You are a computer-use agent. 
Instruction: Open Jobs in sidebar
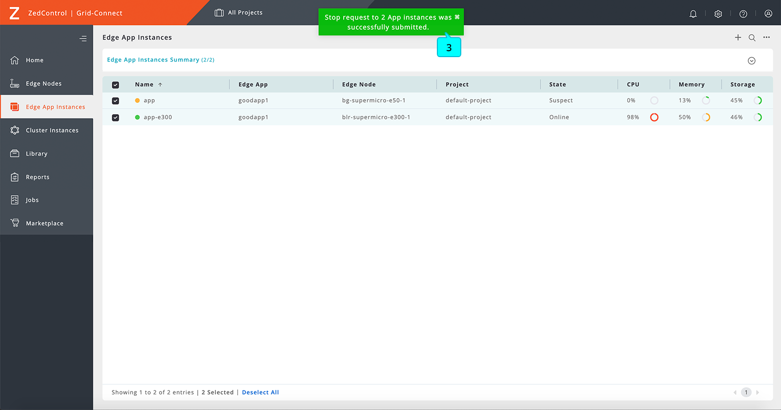pos(46,200)
